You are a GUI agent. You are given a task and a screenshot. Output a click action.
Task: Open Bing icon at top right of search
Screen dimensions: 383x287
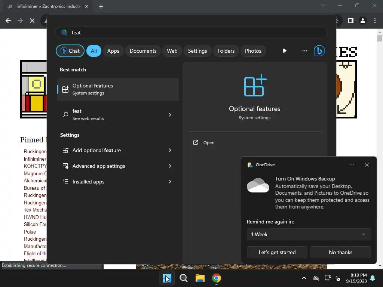pyautogui.click(x=319, y=51)
